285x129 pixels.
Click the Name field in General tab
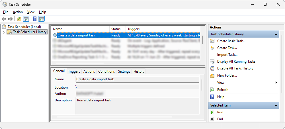[x=138, y=79]
